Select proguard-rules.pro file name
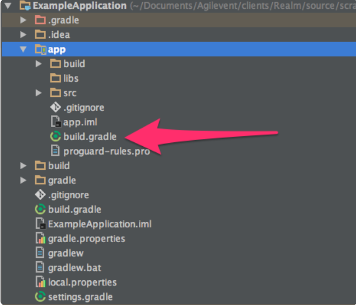The height and width of the screenshot is (305, 356). [107, 151]
